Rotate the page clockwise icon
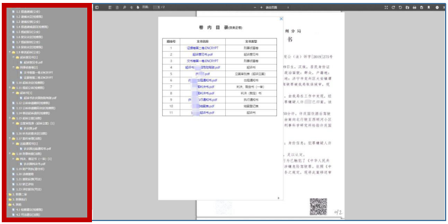This screenshot has height=224, width=448. pyautogui.click(x=393, y=8)
